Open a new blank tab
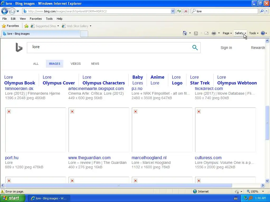The width and height of the screenshot is (270, 202). (84, 34)
